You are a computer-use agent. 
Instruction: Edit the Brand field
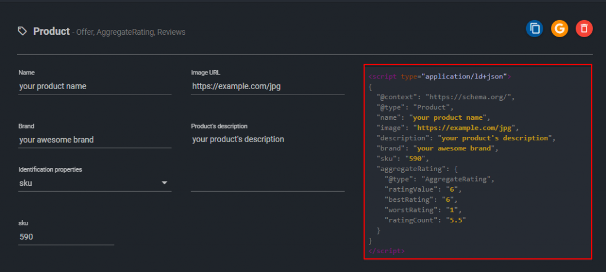tap(95, 140)
